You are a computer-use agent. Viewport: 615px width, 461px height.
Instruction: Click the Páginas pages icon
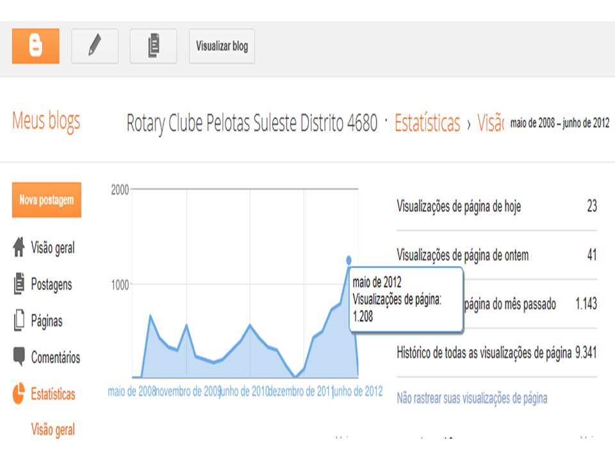[19, 320]
